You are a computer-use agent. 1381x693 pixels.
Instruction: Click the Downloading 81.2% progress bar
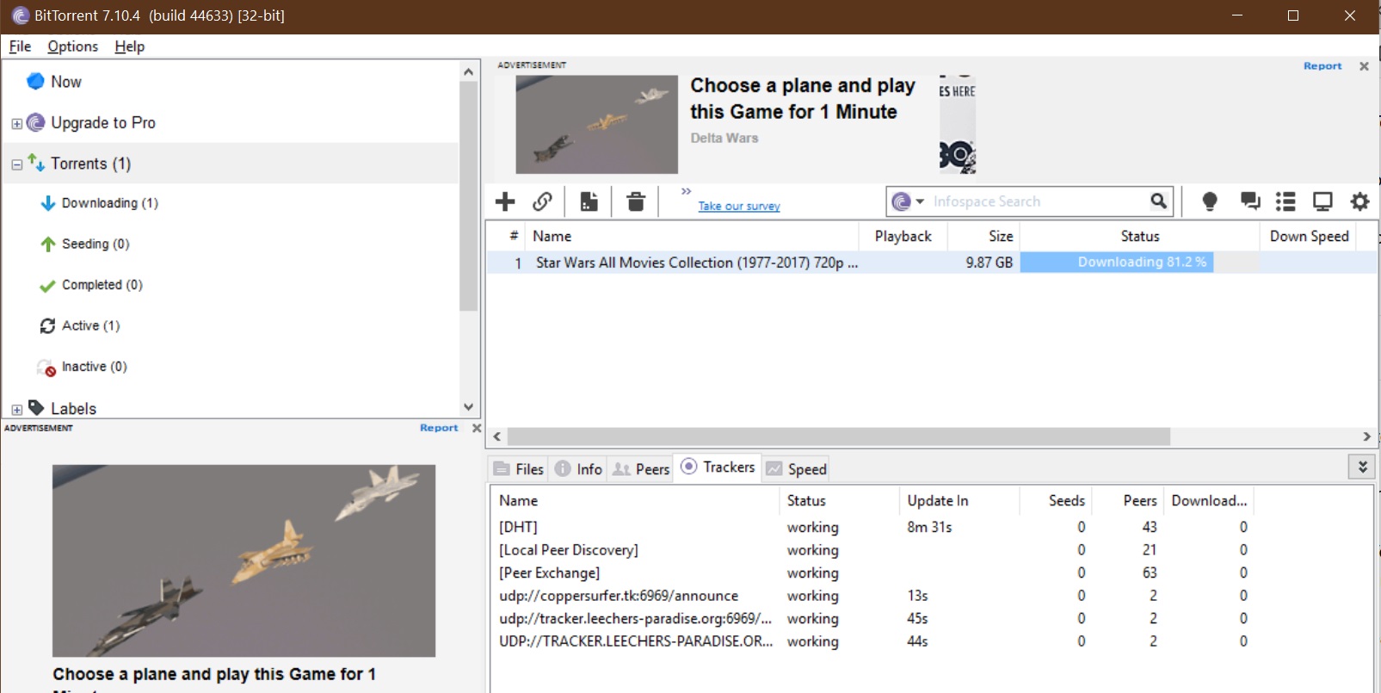[1116, 263]
